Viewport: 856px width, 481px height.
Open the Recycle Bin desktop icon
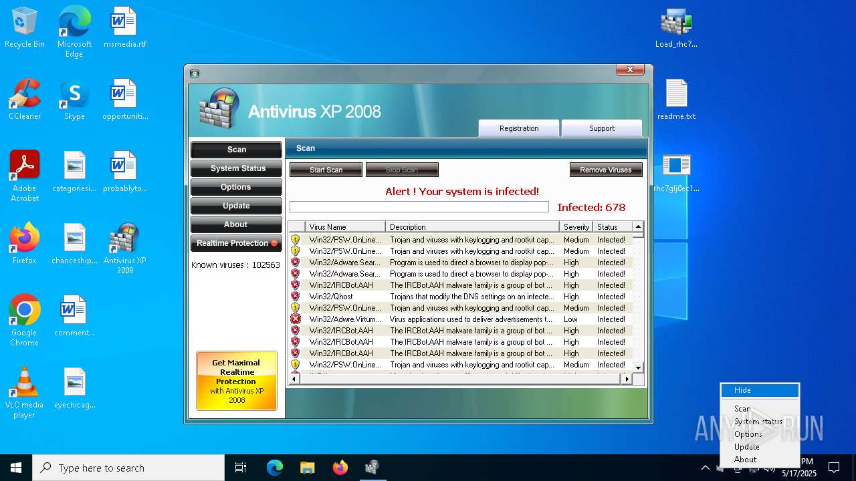pyautogui.click(x=25, y=27)
